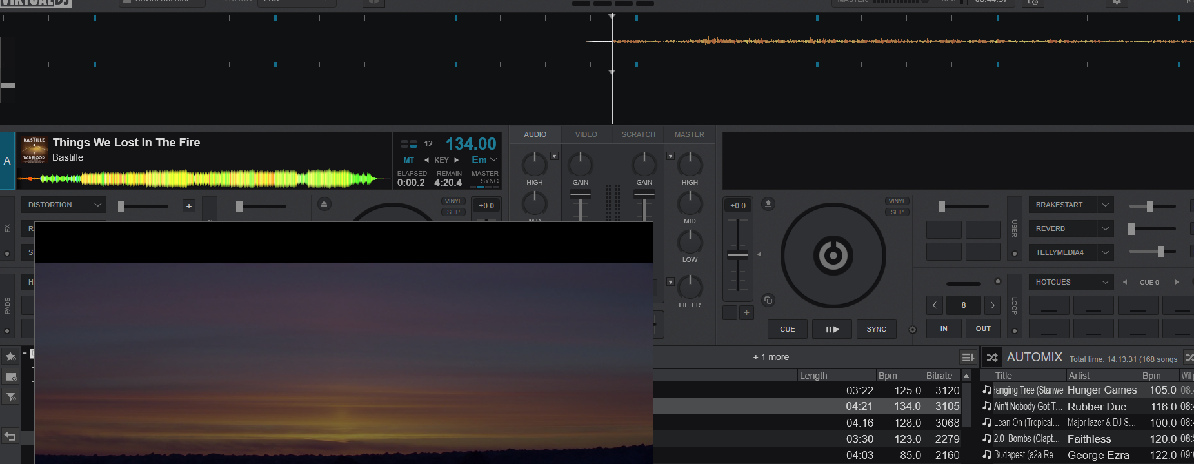Viewport: 1194px width, 464px height.
Task: Click the virtual folder icon in sidebar
Action: point(11,377)
